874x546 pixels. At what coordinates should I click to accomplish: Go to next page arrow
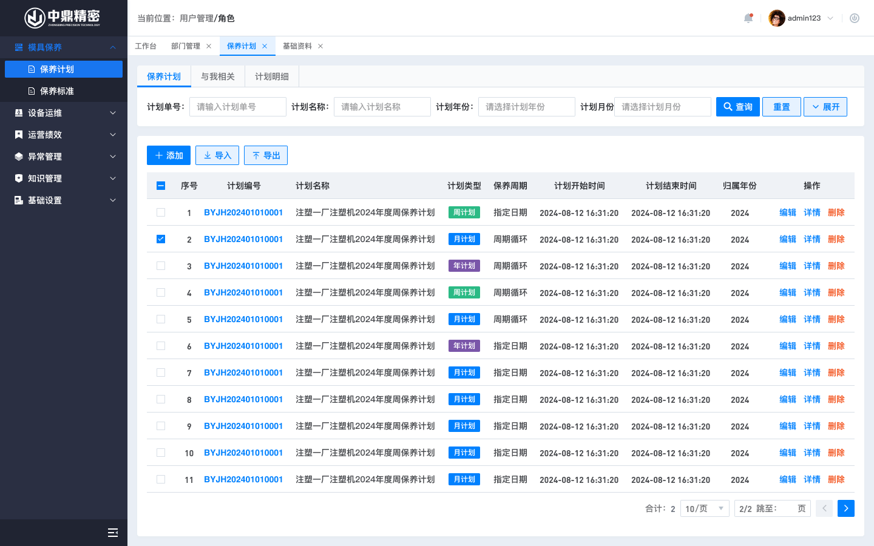(x=845, y=508)
